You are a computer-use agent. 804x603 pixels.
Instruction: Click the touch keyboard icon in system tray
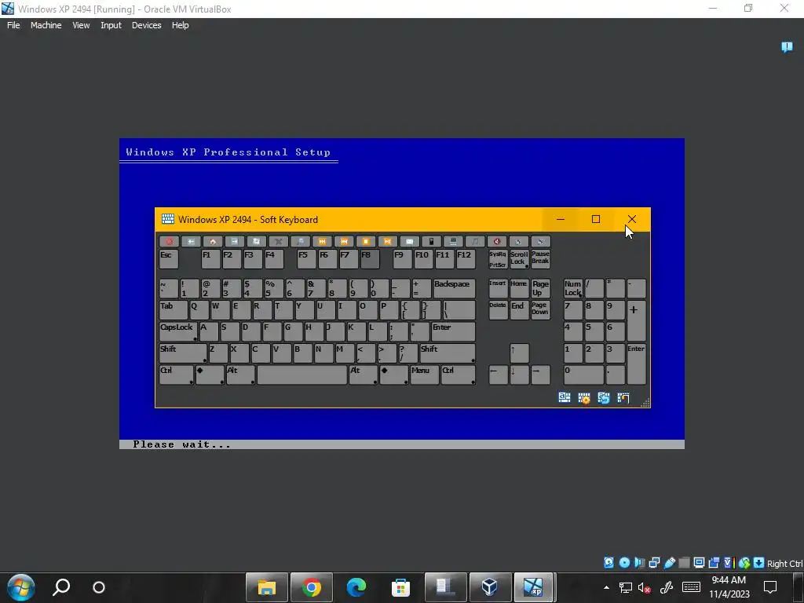691,587
